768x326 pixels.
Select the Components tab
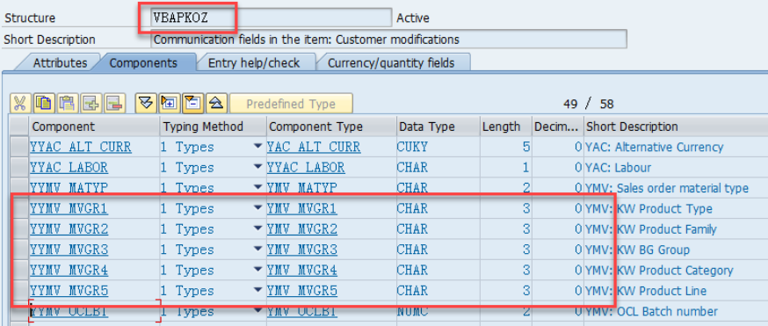tap(143, 63)
